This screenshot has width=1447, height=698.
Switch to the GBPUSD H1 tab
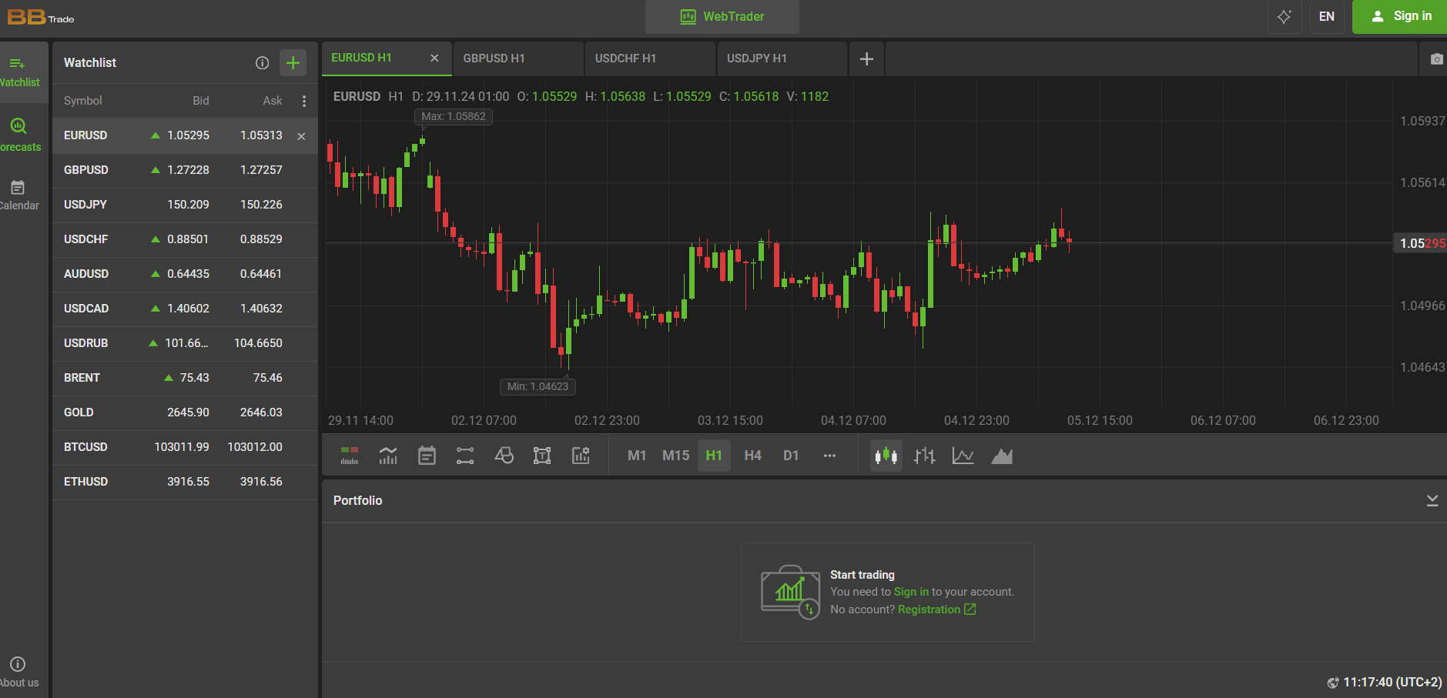[494, 58]
